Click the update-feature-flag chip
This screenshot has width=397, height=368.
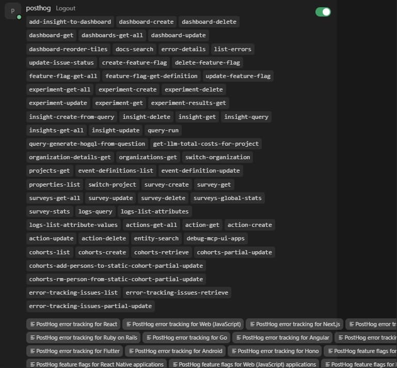(x=238, y=76)
